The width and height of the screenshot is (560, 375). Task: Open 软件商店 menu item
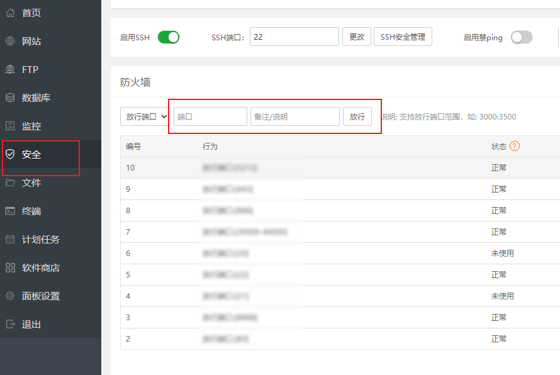(40, 267)
